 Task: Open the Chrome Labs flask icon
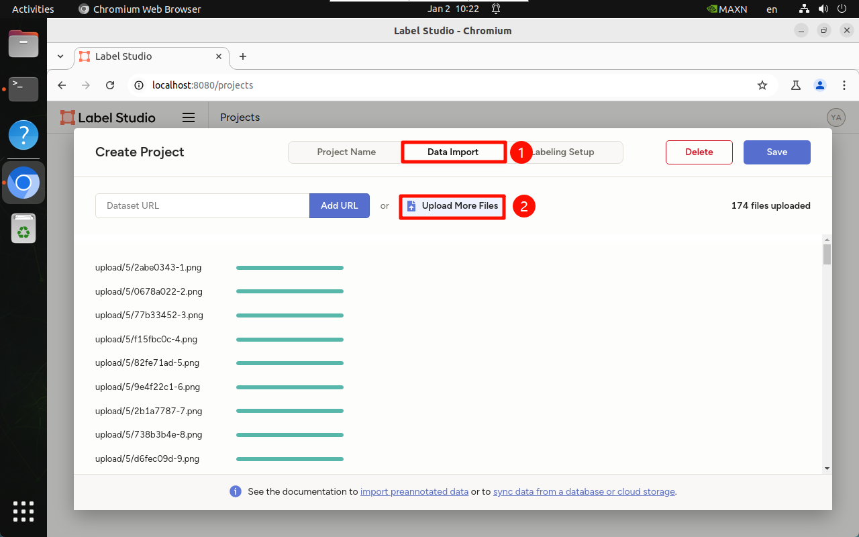point(796,85)
